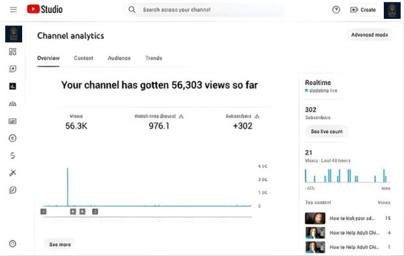
Task: Open Copyright icon in the sidebar
Action: click(12, 138)
